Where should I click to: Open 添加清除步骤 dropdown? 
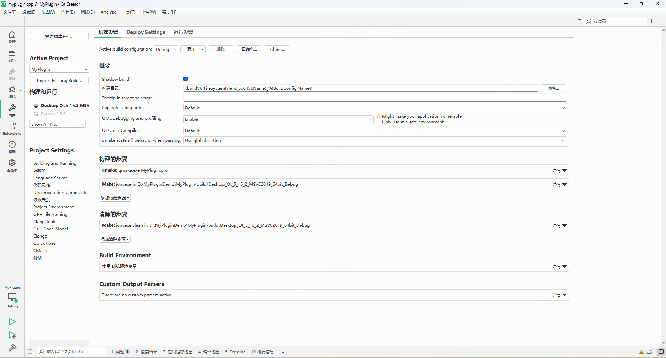pos(115,239)
